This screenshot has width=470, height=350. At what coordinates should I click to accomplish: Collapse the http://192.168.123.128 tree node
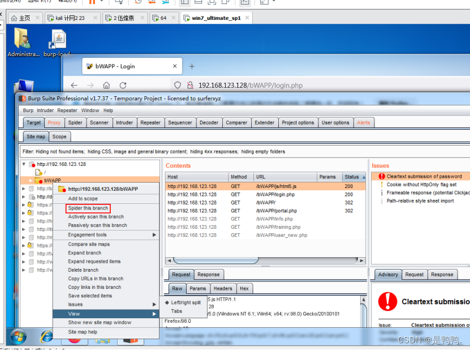click(x=24, y=164)
